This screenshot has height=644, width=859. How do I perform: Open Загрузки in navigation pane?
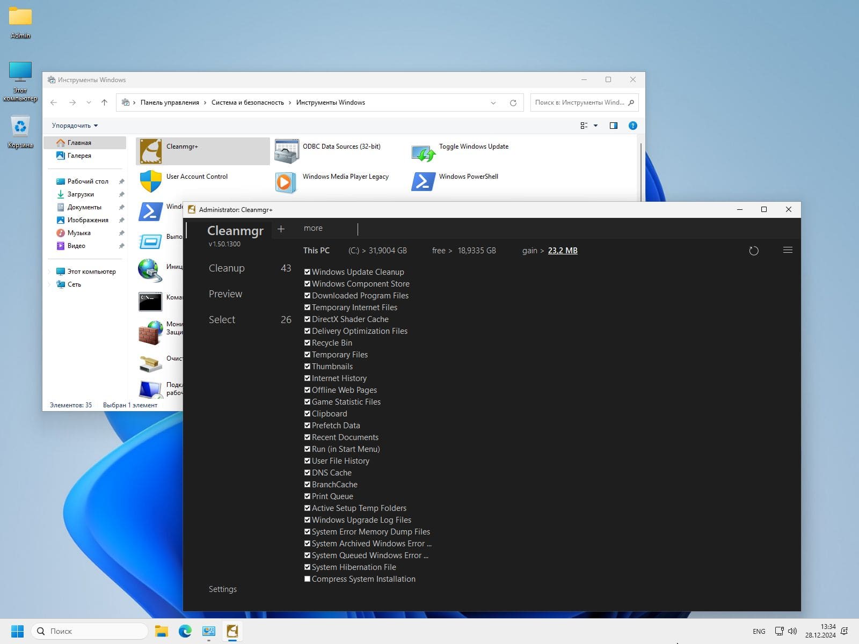(x=81, y=194)
